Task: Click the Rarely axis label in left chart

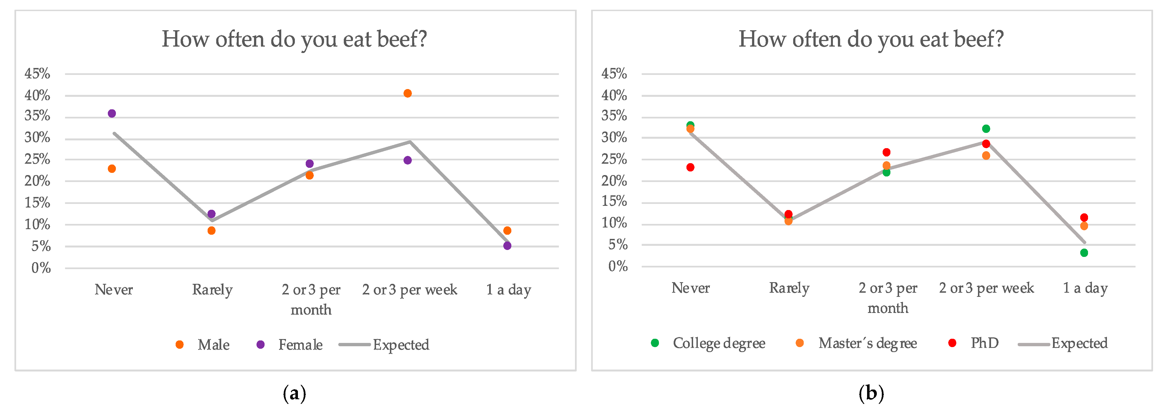Action: [x=212, y=290]
